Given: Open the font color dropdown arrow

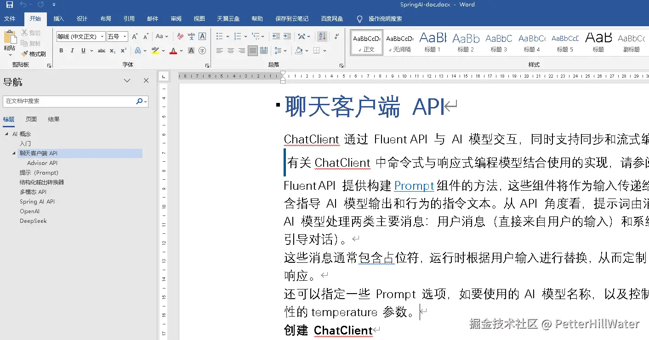Looking at the screenshot, I should click(x=182, y=51).
